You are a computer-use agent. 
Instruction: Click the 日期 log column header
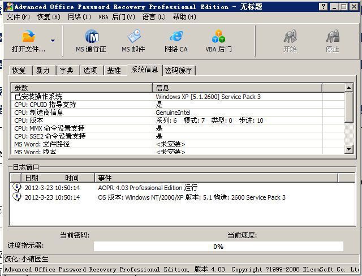[32, 178]
